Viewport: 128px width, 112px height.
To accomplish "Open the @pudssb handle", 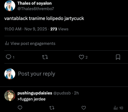I will [x=62, y=93].
